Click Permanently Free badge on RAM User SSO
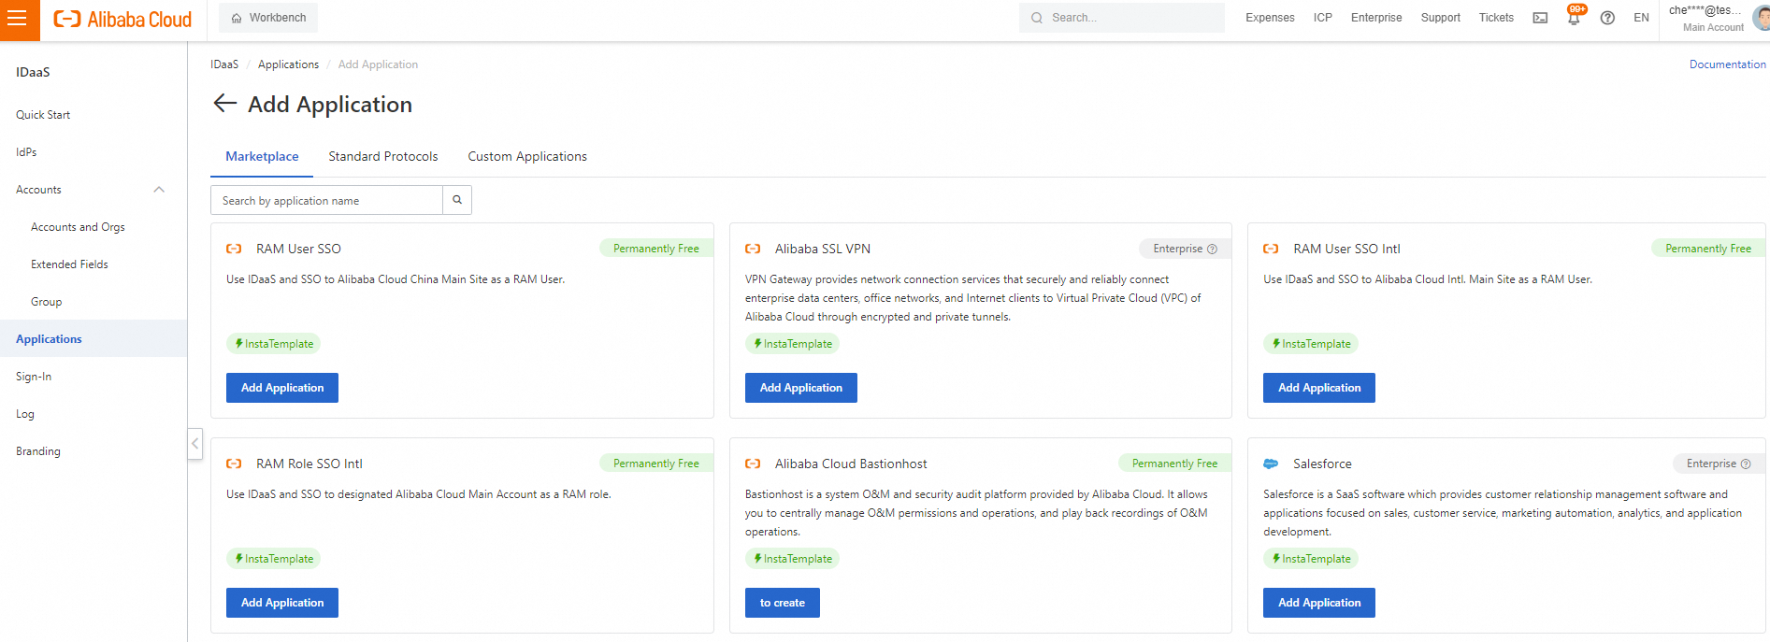The width and height of the screenshot is (1770, 642). (656, 249)
